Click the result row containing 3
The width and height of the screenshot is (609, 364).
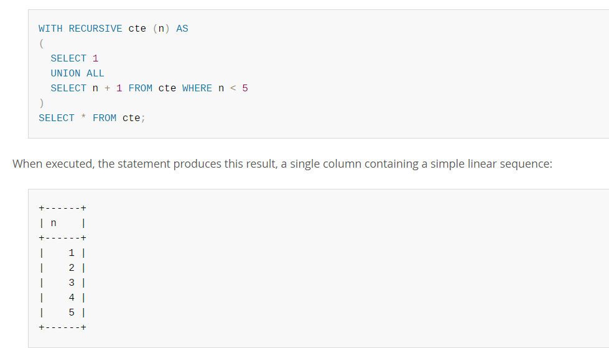[x=63, y=283]
